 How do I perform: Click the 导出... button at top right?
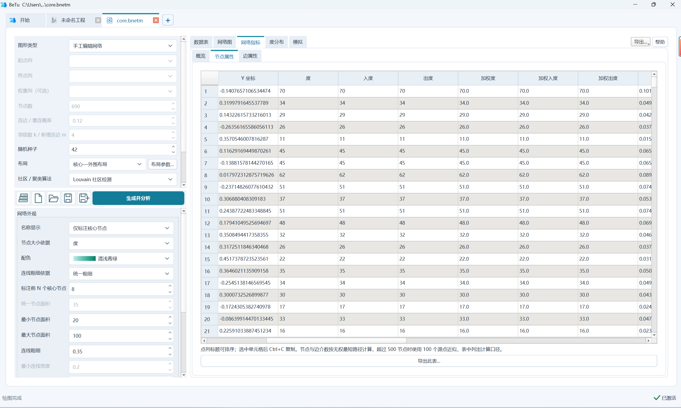(x=640, y=42)
